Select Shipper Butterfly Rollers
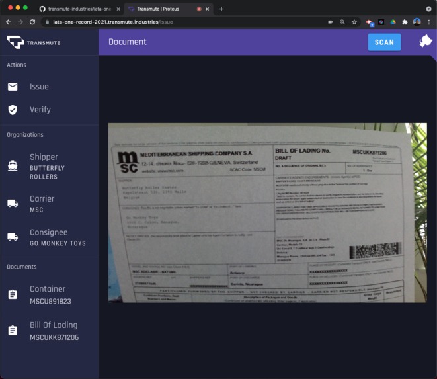 [49, 167]
